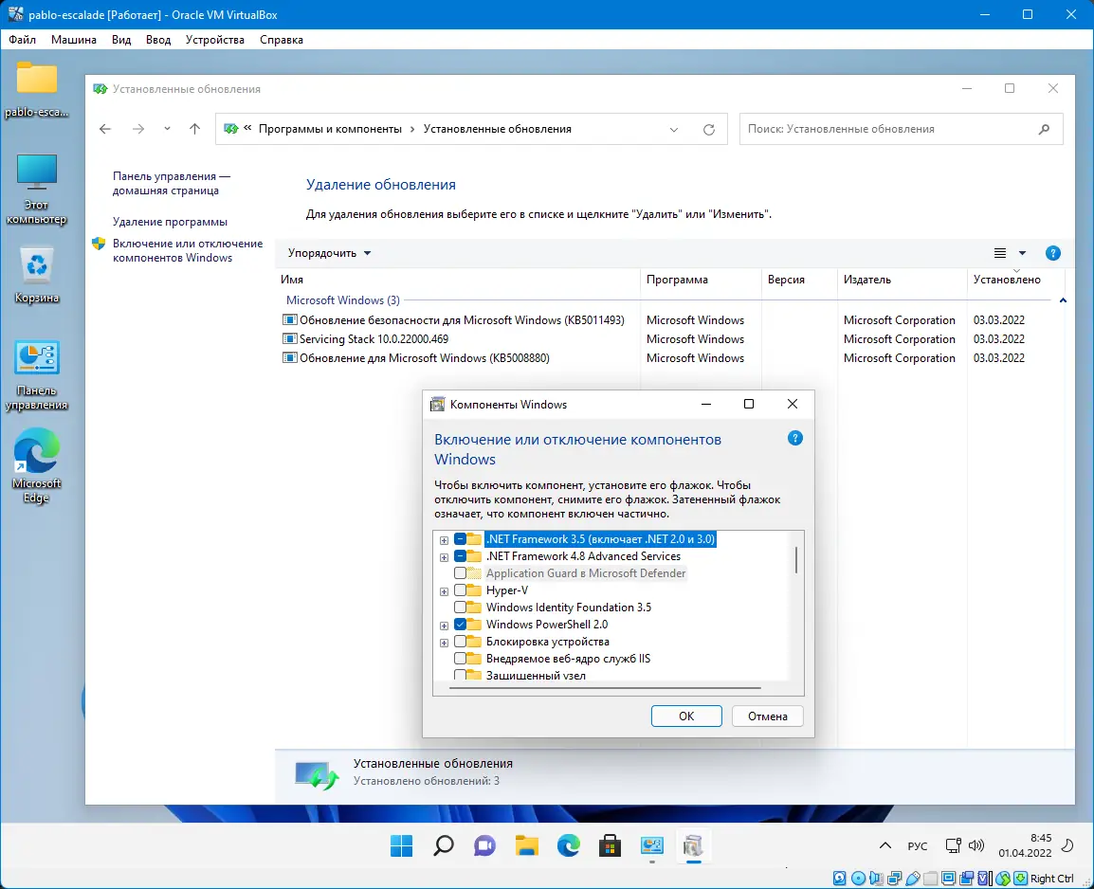
Task: Open help in Windows Features dialog
Action: click(x=794, y=438)
